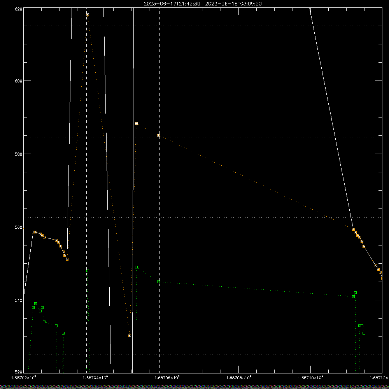389x389 pixels.
Task: Select the green data point near 549 right of solid line
Action: coord(136,267)
